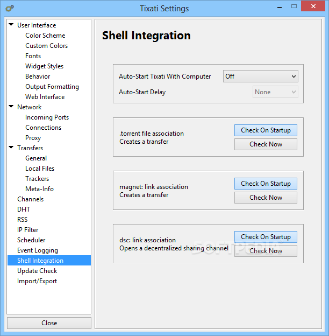Viewport: 329px width, 336px height.
Task: Open the Behavior settings page
Action: (x=38, y=76)
